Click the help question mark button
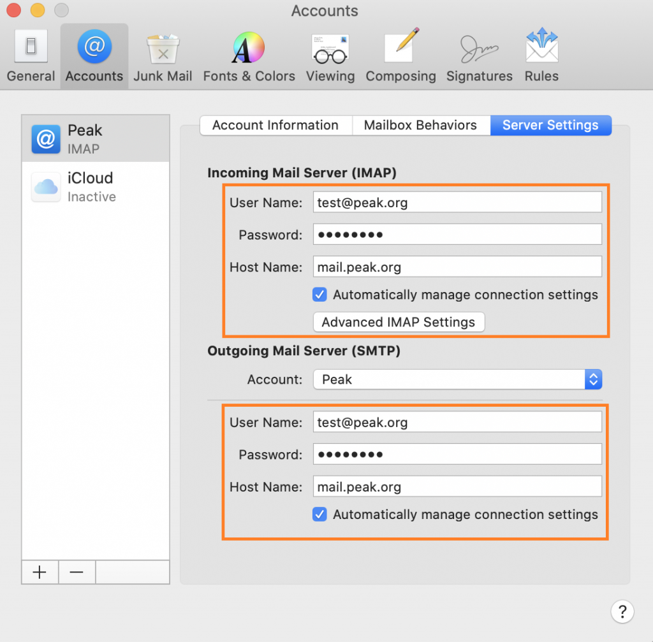The image size is (653, 642). point(622,611)
